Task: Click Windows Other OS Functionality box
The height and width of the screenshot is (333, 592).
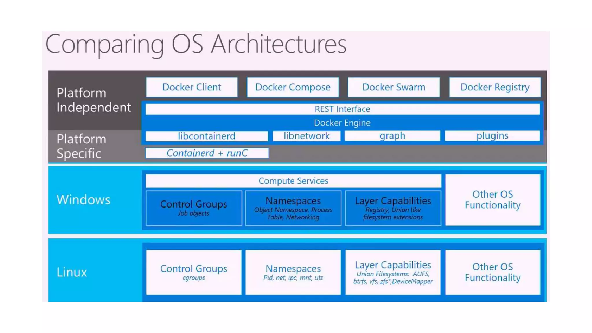Action: pos(493,200)
